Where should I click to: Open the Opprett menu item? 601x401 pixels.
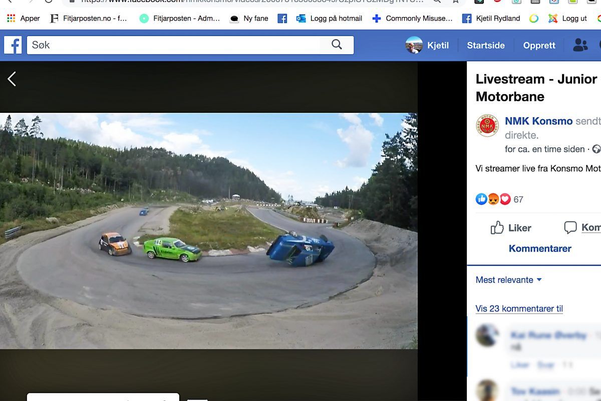(539, 45)
